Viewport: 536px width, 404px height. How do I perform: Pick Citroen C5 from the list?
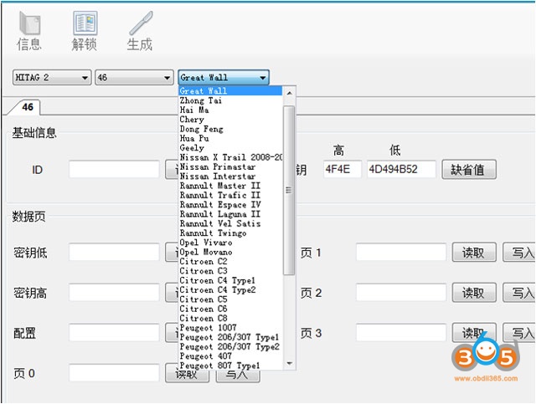(x=203, y=299)
